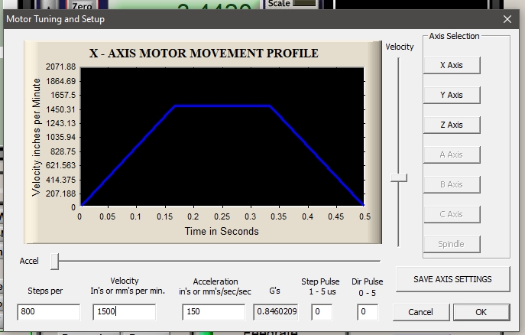The image size is (525, 335).
Task: Select the X Axis button
Action: click(452, 65)
